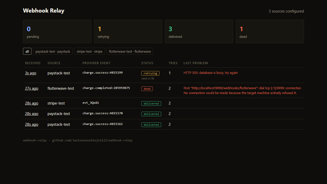Click the RECEIVED column header

tap(33, 63)
